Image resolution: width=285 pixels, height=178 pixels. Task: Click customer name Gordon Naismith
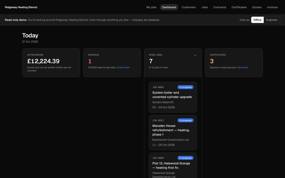click(x=163, y=102)
